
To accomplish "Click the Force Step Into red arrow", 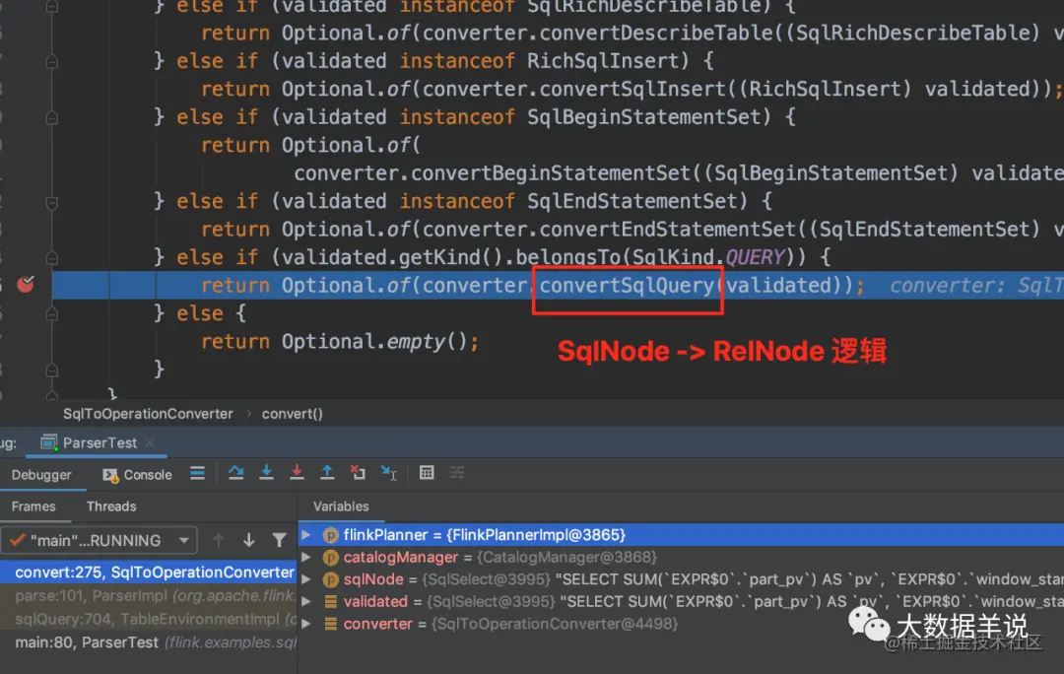I will [x=297, y=472].
